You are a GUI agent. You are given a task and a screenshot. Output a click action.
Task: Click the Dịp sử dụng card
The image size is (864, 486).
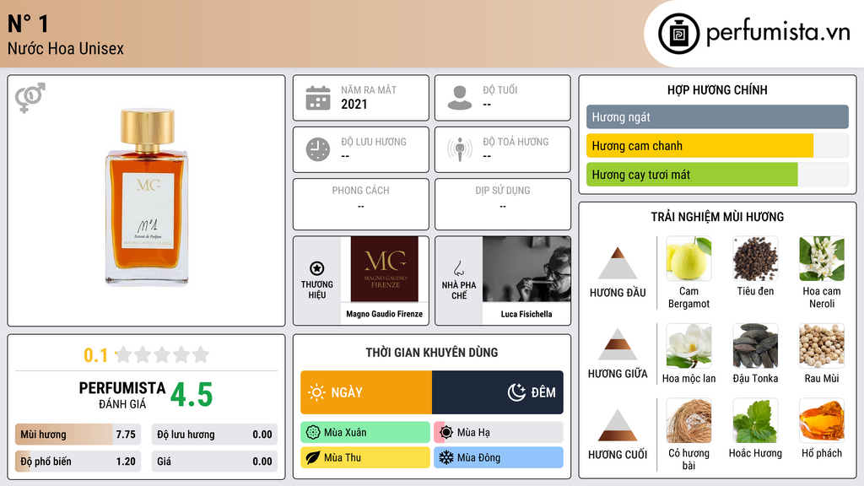pyautogui.click(x=503, y=204)
